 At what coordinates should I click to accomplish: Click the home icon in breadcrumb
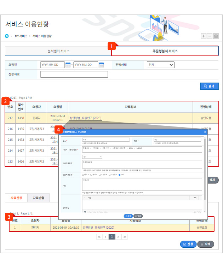click(7, 36)
